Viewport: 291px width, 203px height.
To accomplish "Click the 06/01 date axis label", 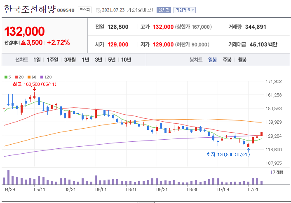I will click(101, 189).
